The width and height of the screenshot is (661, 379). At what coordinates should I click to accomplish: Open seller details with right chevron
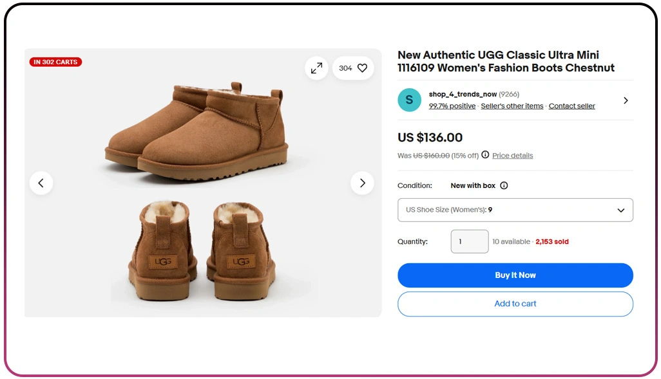pyautogui.click(x=626, y=100)
